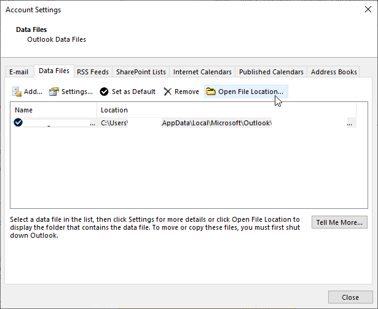Open the RSS Feeds tab

(93, 72)
